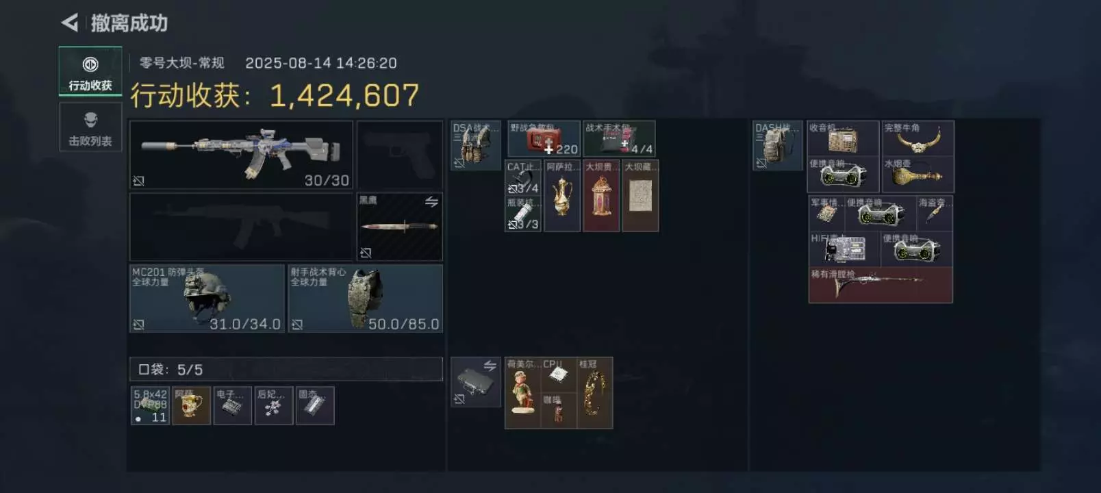Go back using the arrow beside 撤离成功
Image resolution: width=1101 pixels, height=493 pixels.
click(70, 23)
